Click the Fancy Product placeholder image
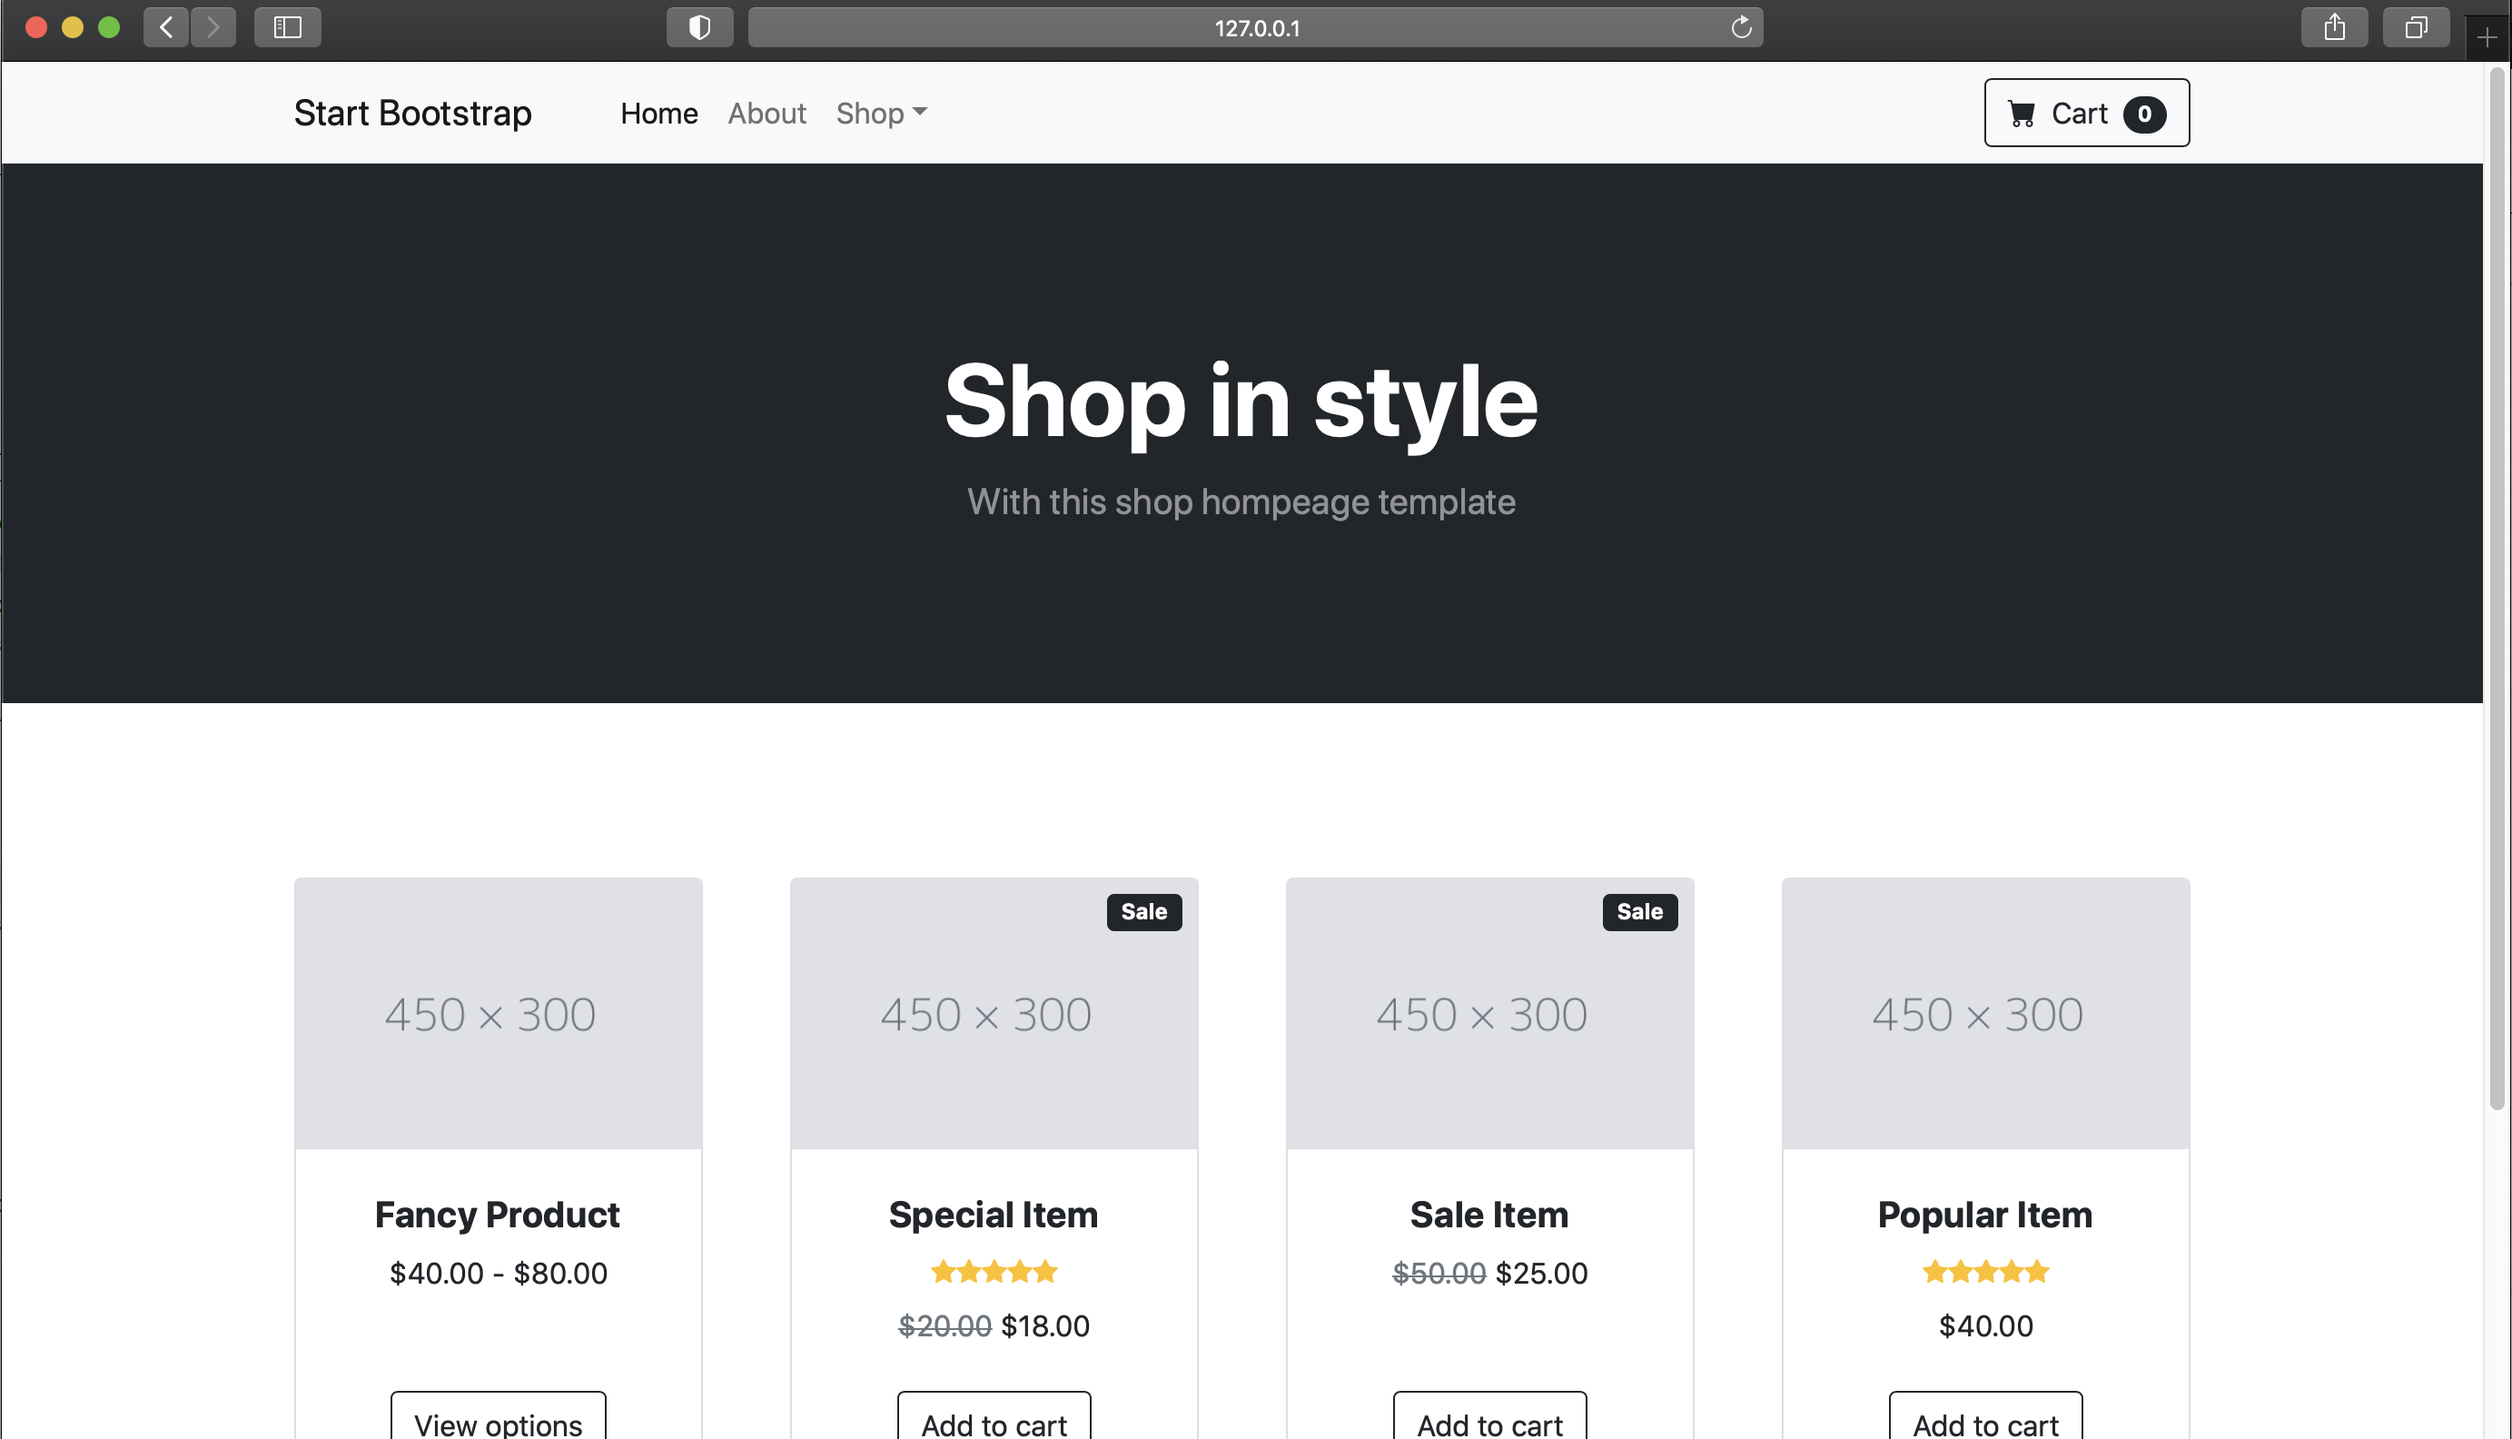 pyautogui.click(x=498, y=1013)
